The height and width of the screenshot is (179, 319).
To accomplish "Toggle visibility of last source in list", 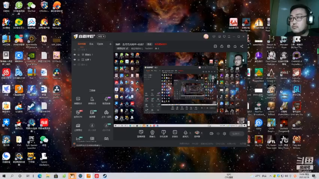I will point(75,65).
